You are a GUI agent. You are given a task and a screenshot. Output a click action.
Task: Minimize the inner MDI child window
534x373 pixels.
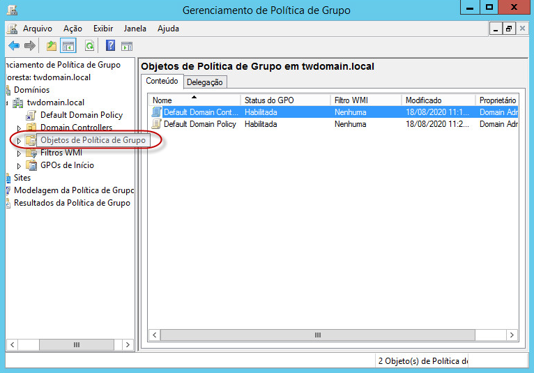496,29
